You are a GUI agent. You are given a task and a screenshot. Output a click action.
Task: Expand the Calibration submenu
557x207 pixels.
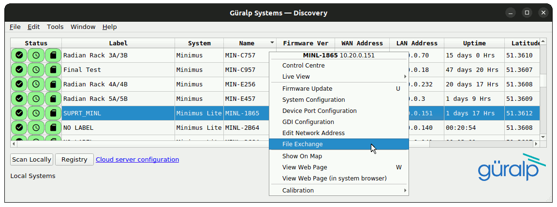coord(339,190)
